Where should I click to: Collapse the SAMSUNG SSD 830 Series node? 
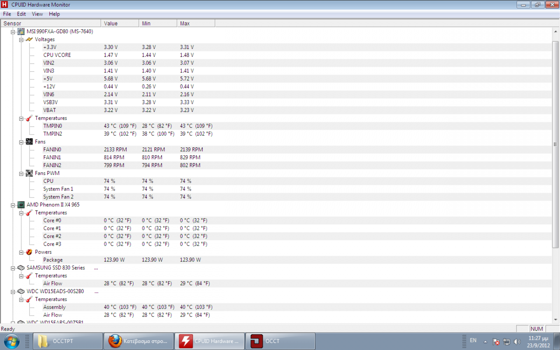(13, 268)
